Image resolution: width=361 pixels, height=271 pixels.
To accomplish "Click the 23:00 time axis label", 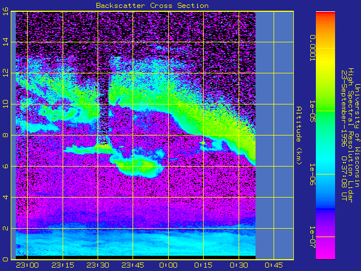I will tap(28, 265).
